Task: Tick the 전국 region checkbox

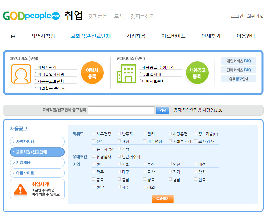Action: (x=94, y=164)
